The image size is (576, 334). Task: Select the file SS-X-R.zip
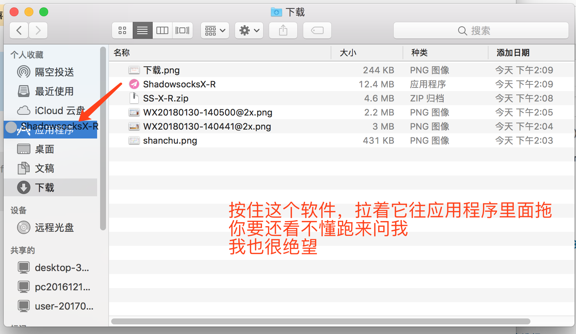tap(342, 98)
